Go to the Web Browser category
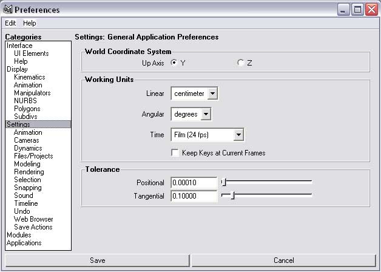Screen dimensions: 381x272 (x=33, y=219)
